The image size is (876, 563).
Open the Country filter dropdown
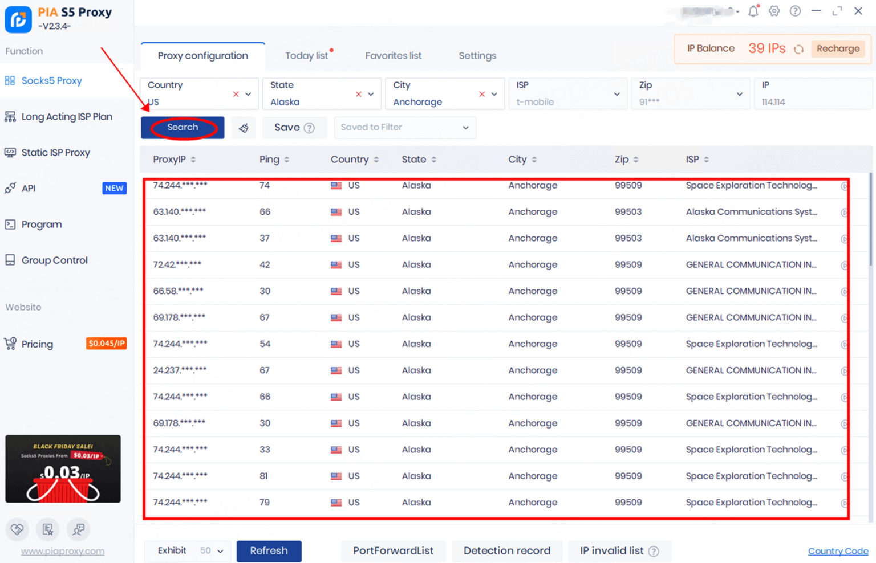coord(248,93)
